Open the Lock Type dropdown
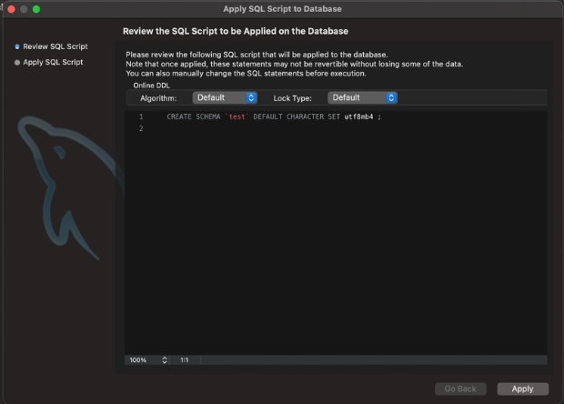 [x=362, y=97]
